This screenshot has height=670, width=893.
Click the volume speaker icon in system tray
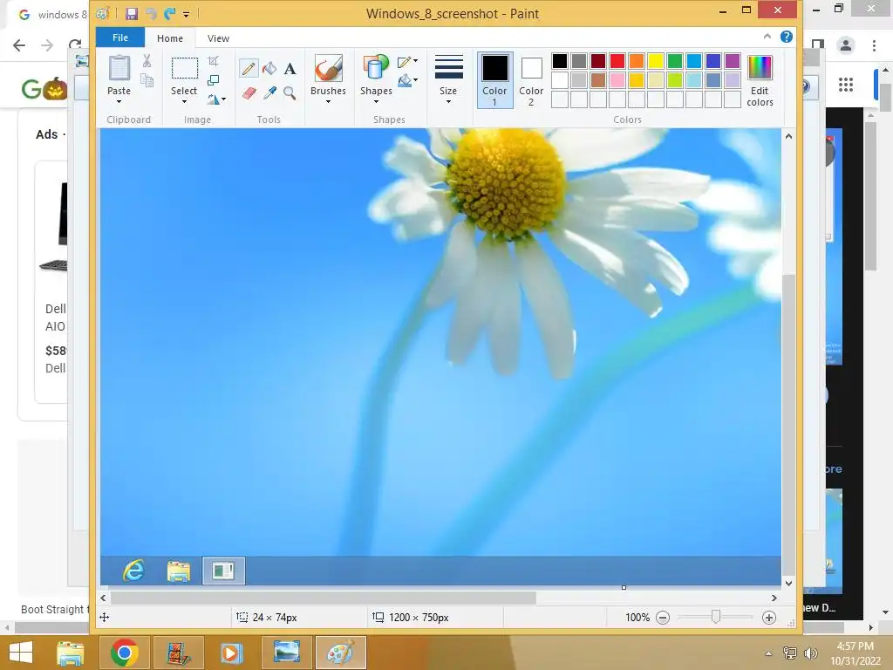click(810, 653)
